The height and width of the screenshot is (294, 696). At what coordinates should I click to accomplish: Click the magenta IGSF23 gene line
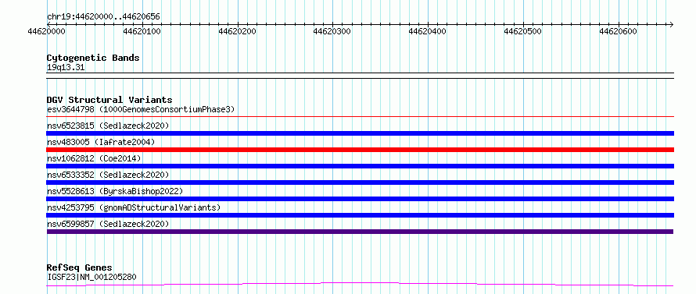360,285
